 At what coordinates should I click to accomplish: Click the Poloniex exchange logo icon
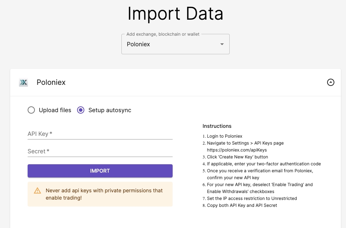[x=23, y=83]
